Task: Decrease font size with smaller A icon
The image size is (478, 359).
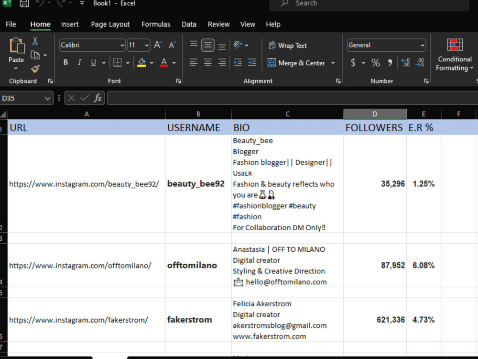Action: coord(172,45)
